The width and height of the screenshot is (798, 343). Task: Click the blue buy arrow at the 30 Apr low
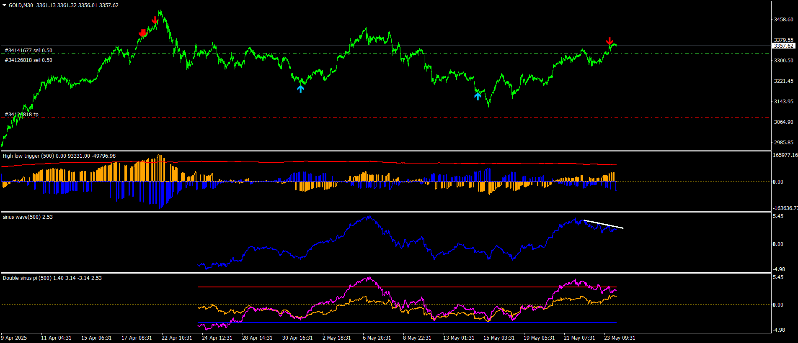300,88
